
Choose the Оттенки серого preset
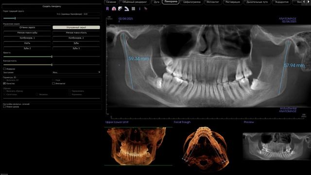(27, 27)
